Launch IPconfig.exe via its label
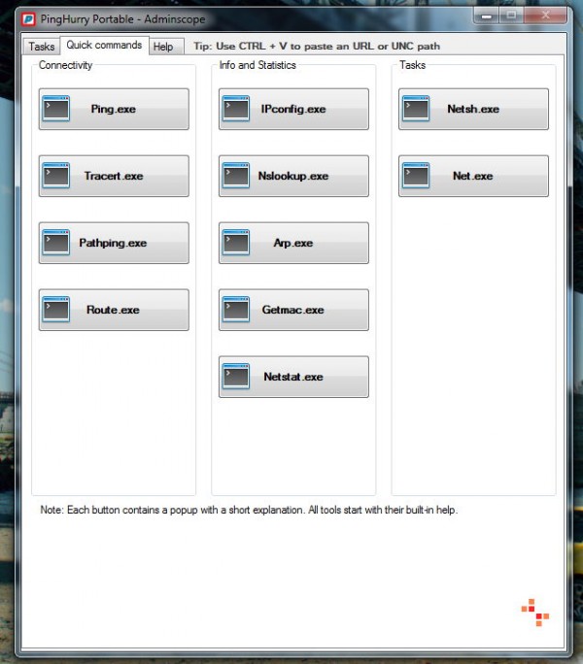 point(293,109)
